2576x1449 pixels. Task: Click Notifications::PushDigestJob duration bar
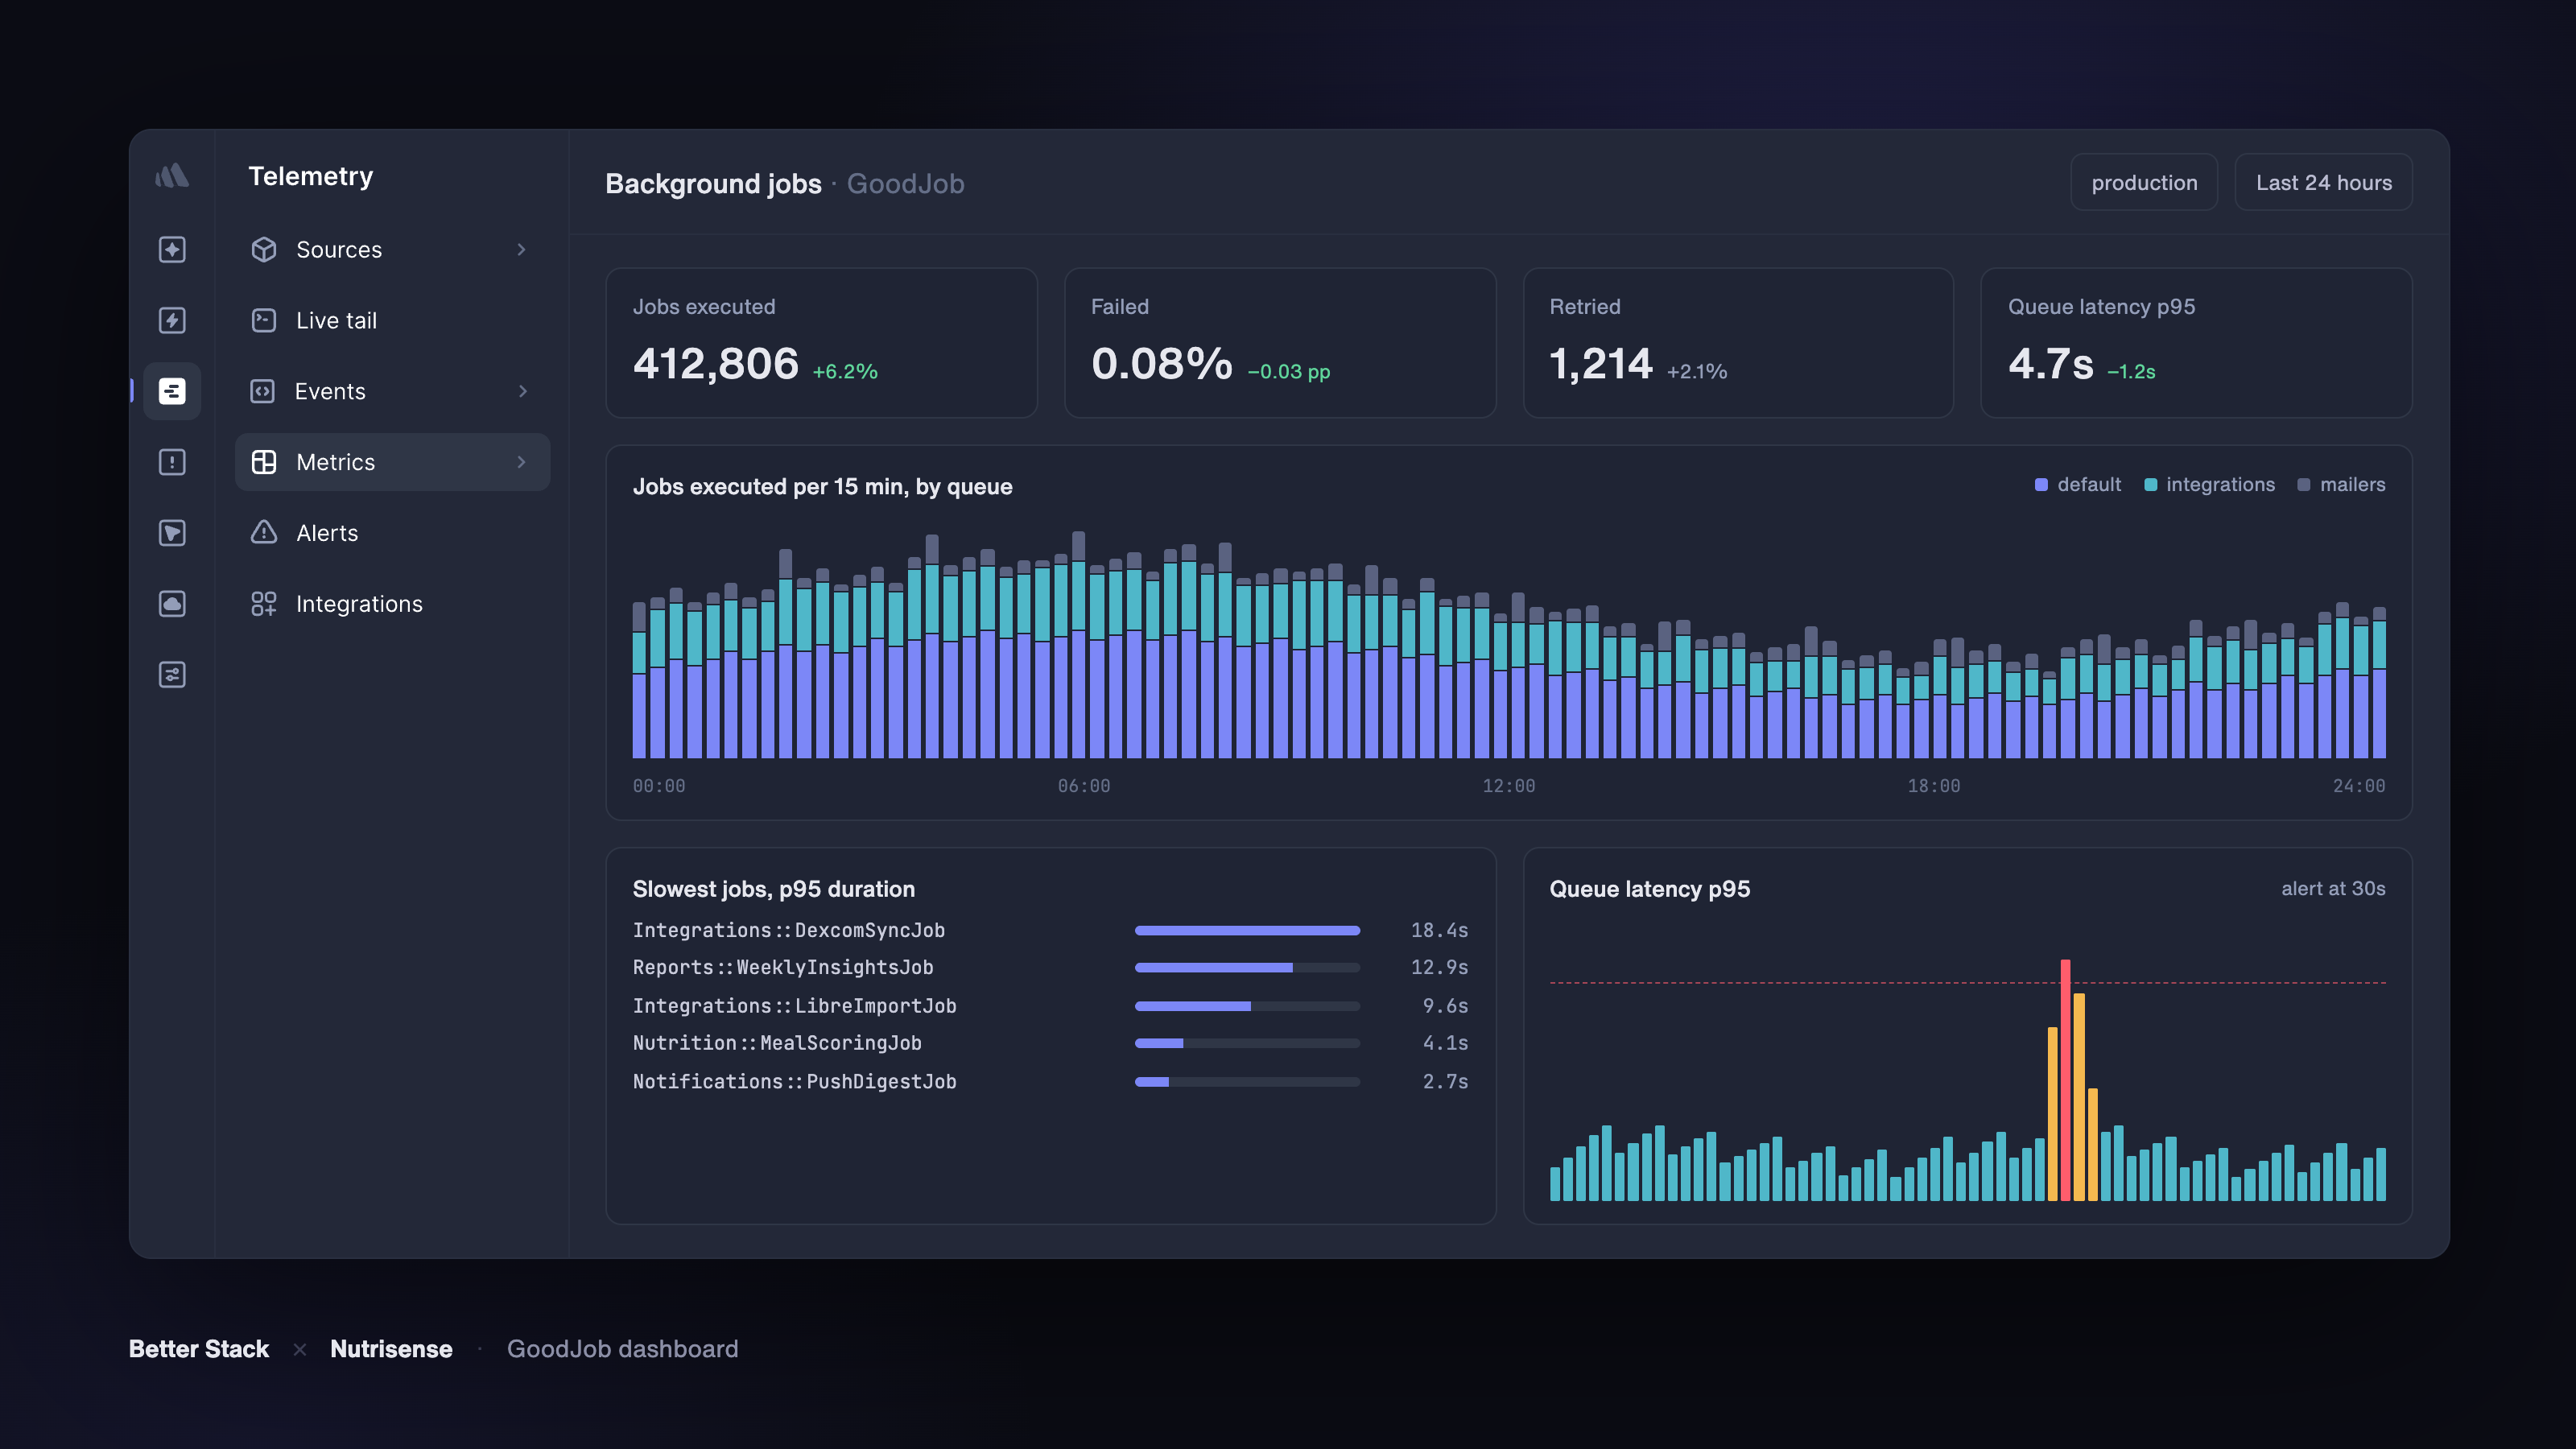[x=1247, y=1082]
